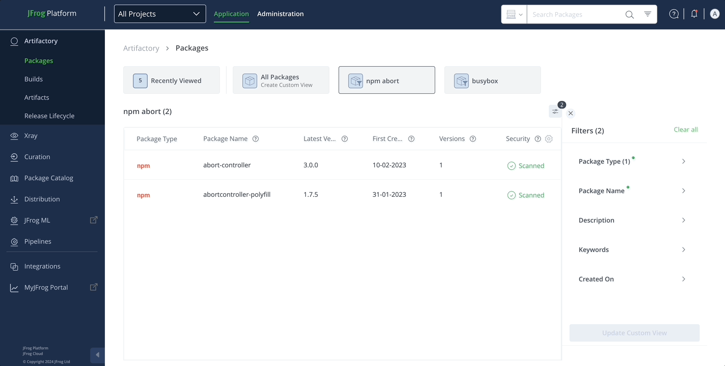Viewport: 725px width, 366px height.
Task: Click the Security column help icon
Action: [538, 139]
